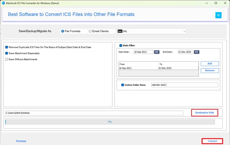This screenshot has width=230, height=145.
Task: Click the From column header
Action: point(139,64)
